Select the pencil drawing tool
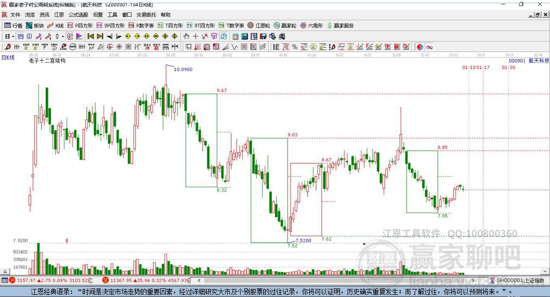 click(8, 47)
